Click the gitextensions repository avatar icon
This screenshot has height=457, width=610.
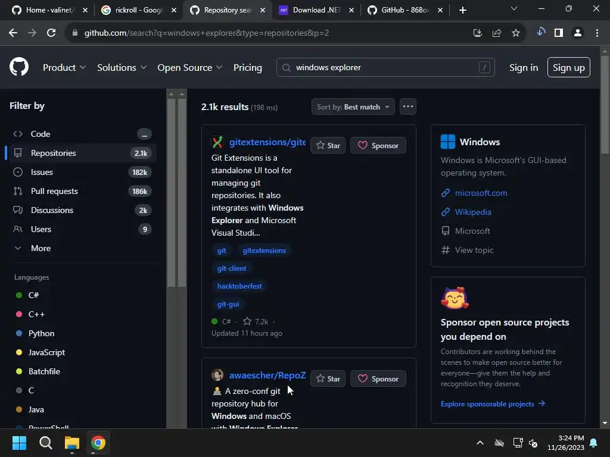pos(217,142)
